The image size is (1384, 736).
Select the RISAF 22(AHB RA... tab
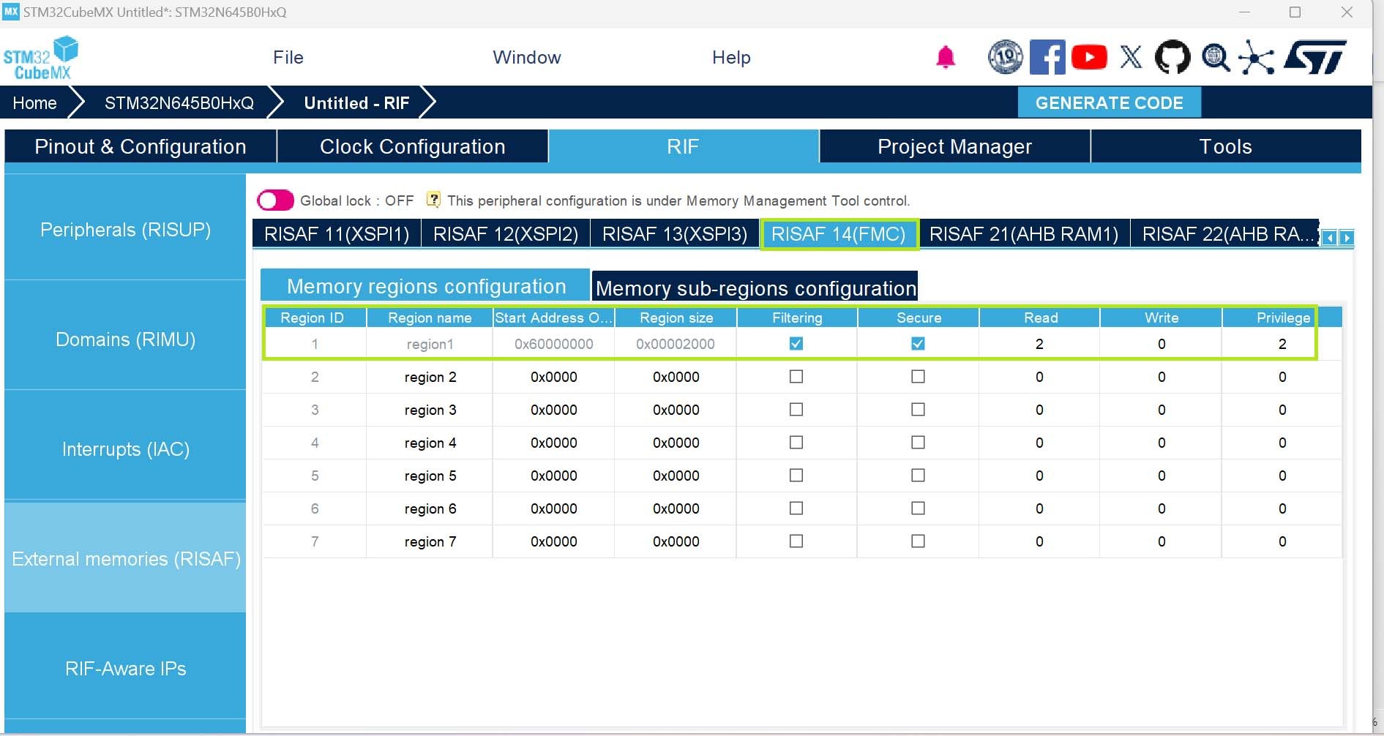pyautogui.click(x=1227, y=234)
